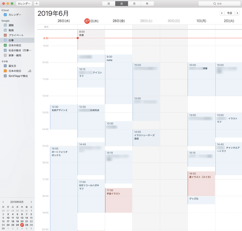Open 12:00 event on Saturday
The width and height of the screenshot is (242, 231).
point(146,108)
